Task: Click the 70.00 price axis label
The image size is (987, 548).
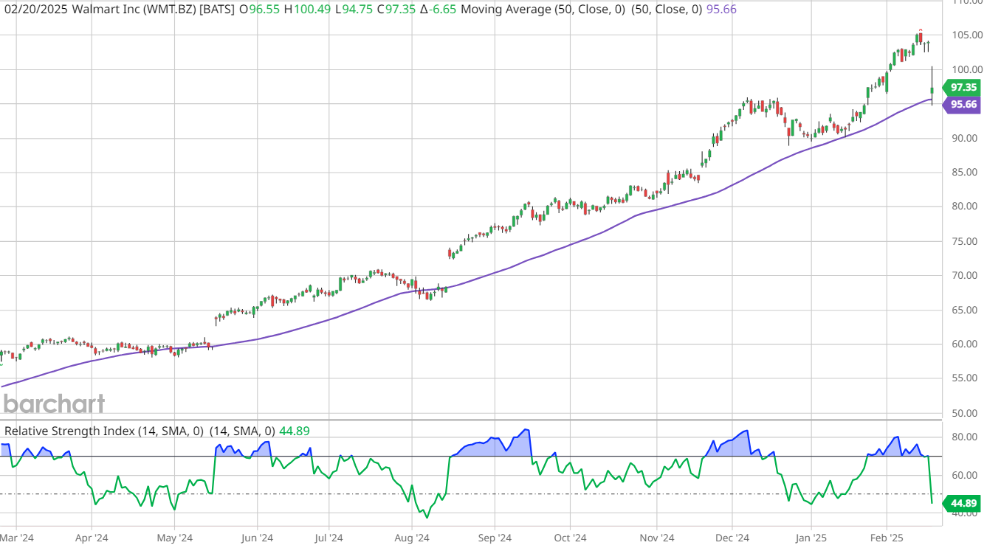Action: [x=966, y=275]
